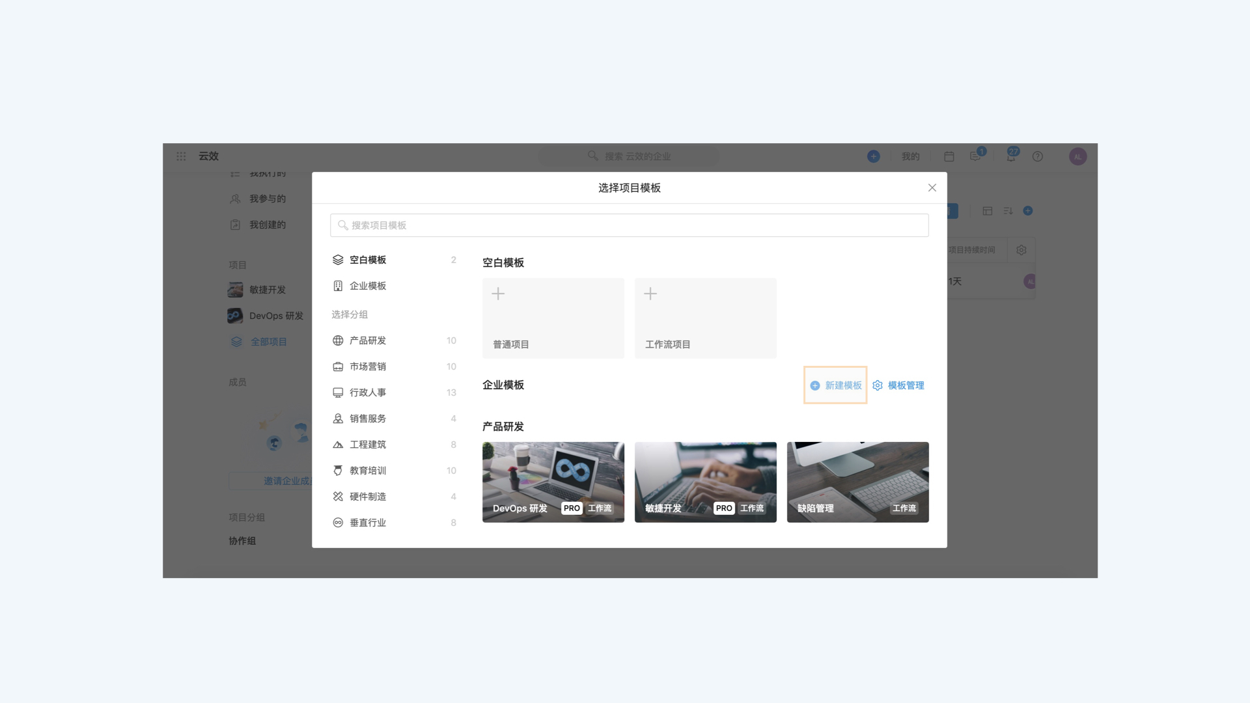Click table settings gear in background list
Viewport: 1250px width, 703px height.
[x=1021, y=250]
